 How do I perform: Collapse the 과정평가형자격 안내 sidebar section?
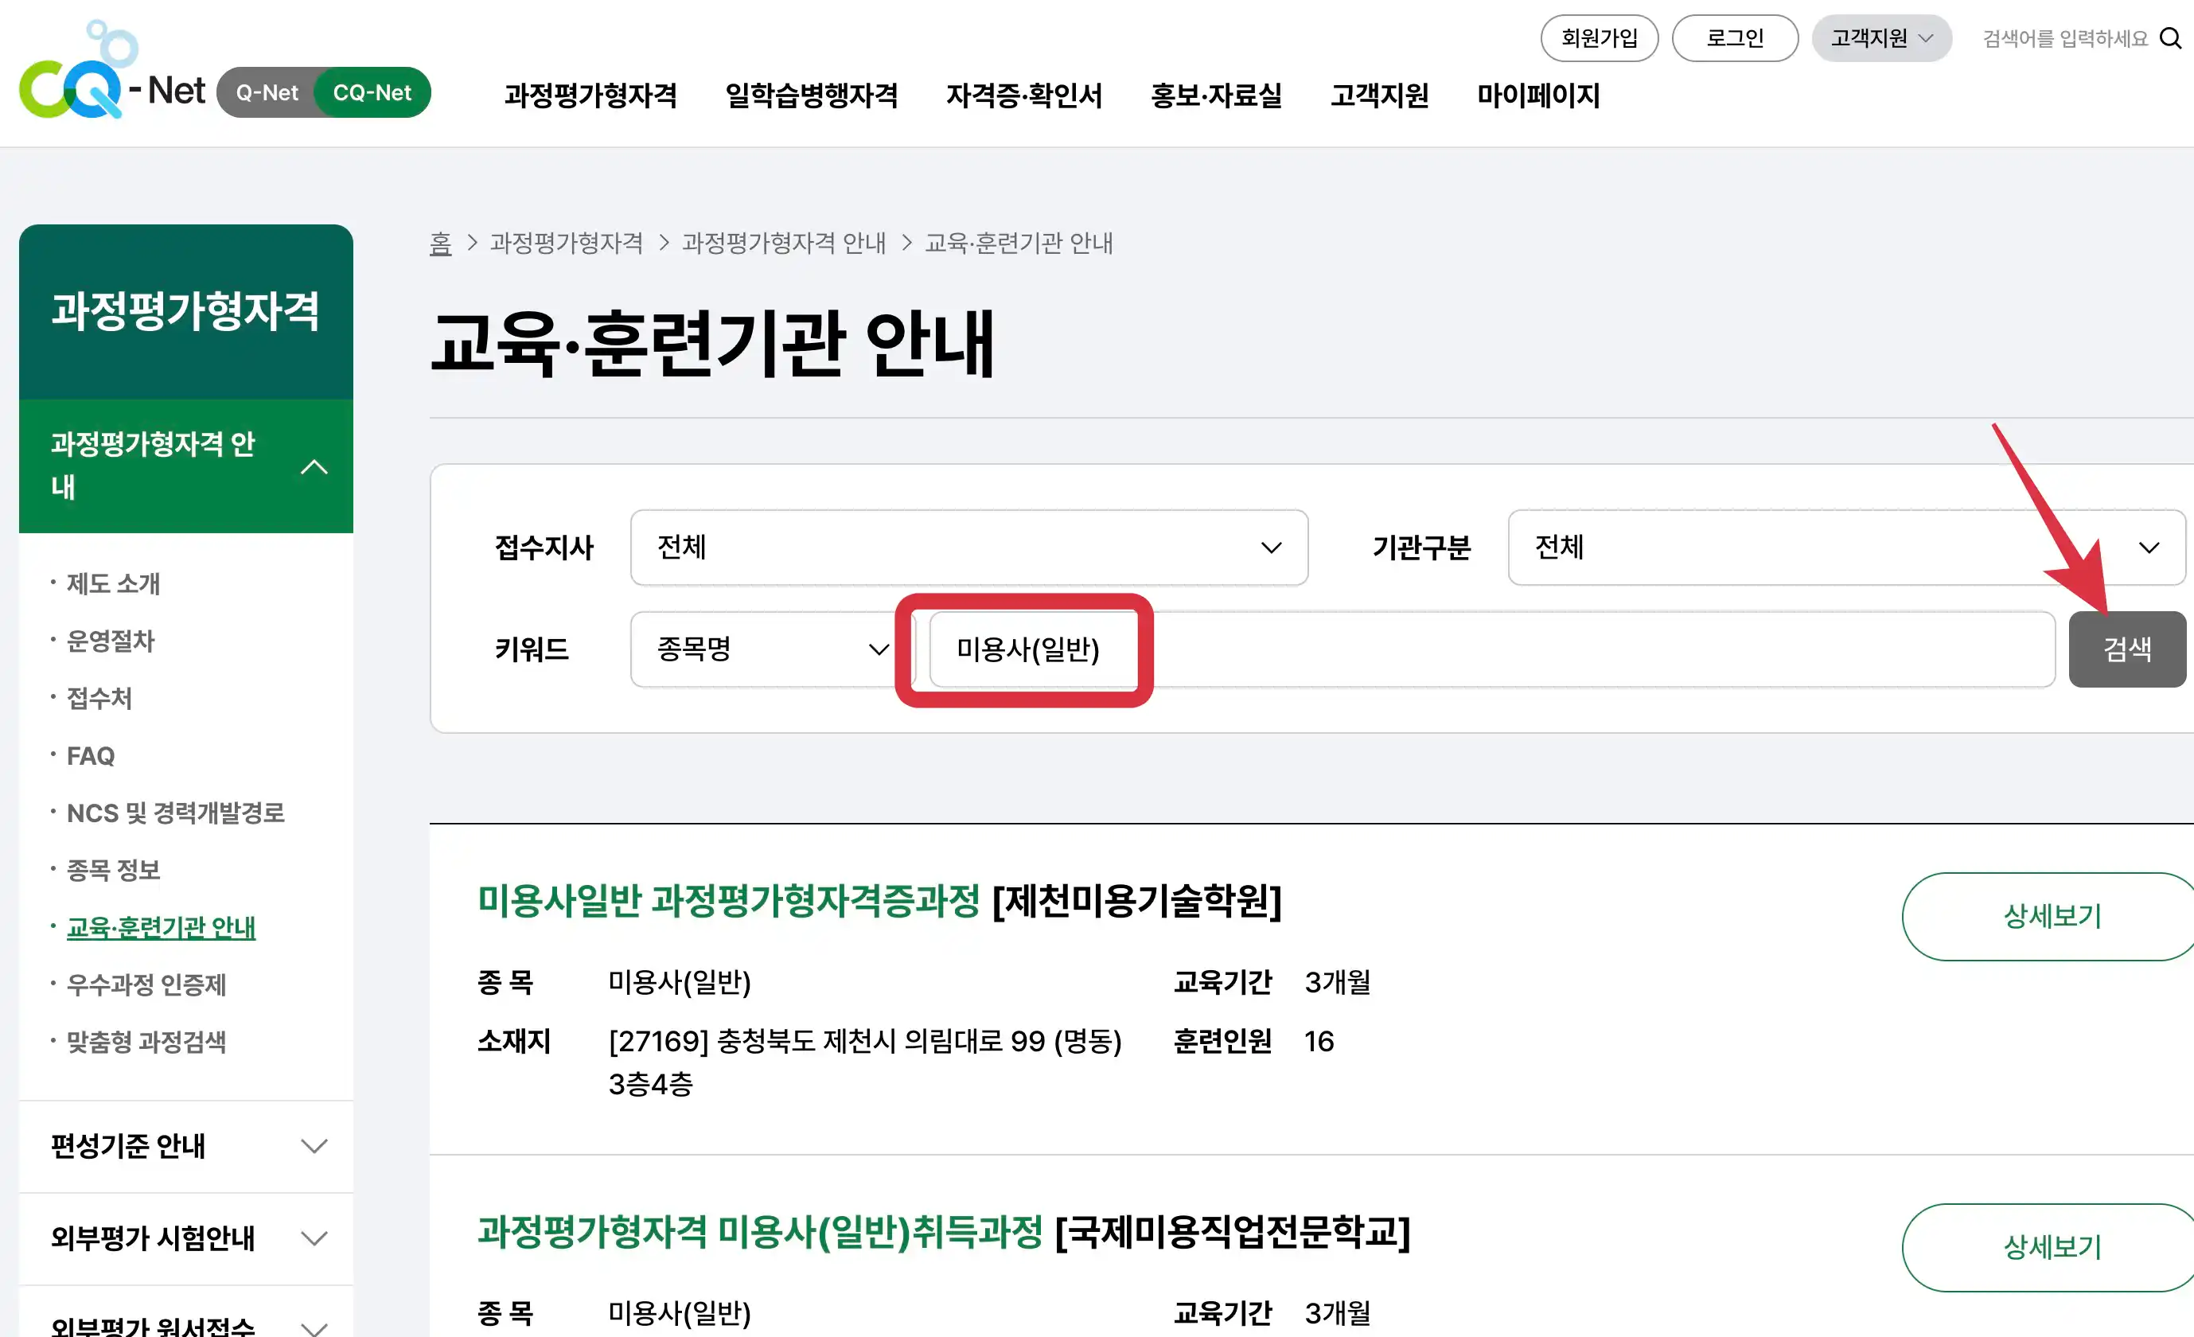314,466
